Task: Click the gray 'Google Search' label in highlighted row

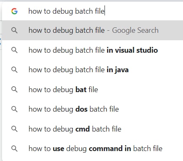Action: tap(135, 30)
